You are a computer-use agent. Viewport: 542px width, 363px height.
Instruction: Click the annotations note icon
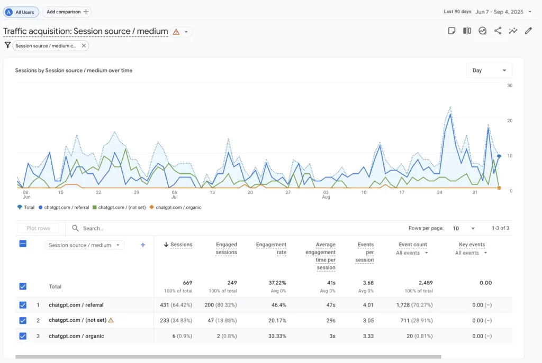click(x=451, y=31)
